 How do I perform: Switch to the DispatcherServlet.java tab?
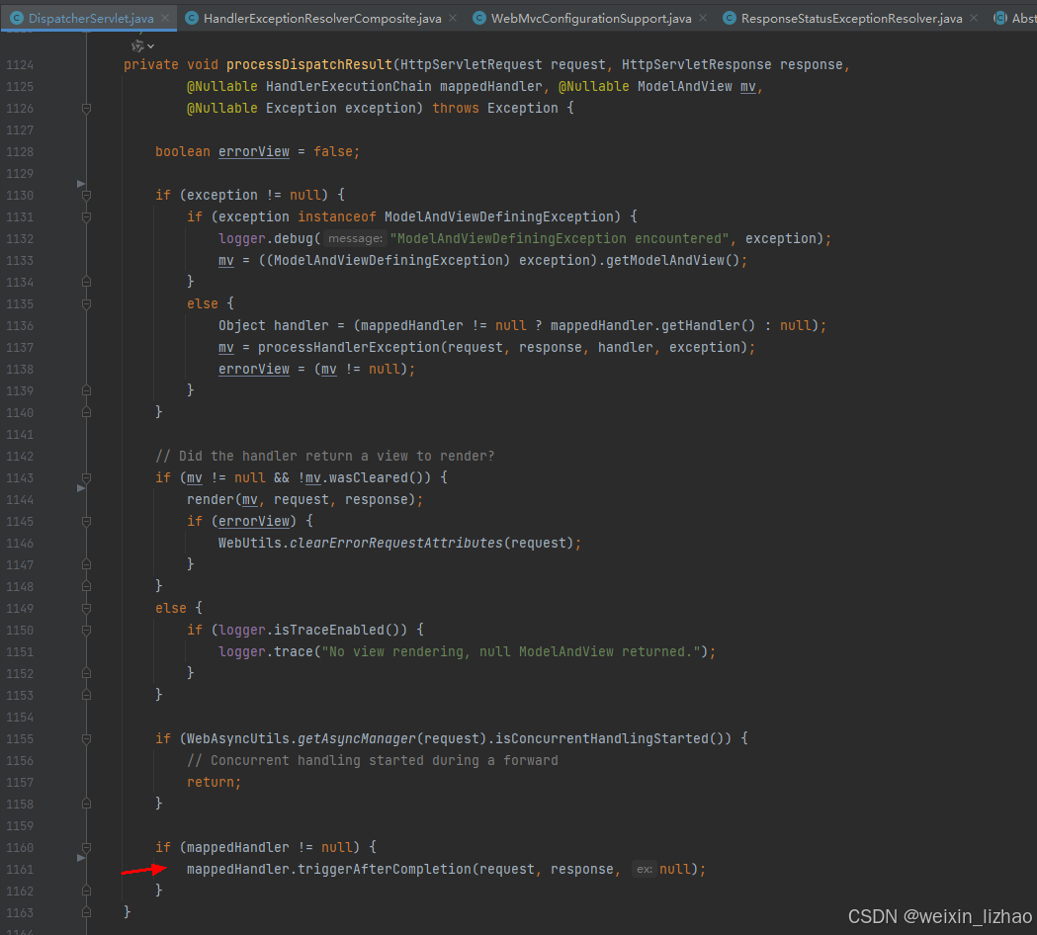coord(91,19)
